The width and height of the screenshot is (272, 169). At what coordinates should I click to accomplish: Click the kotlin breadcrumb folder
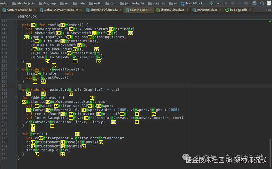pyautogui.click(x=95, y=3)
